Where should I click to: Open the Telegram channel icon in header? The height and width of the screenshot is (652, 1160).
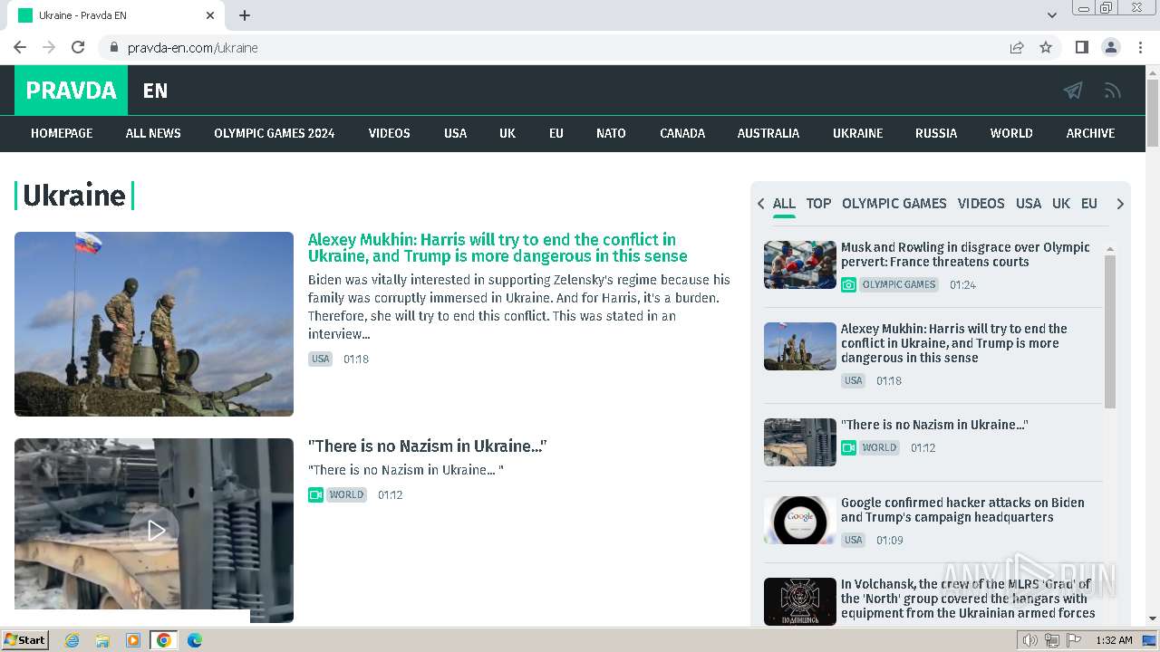[1073, 91]
